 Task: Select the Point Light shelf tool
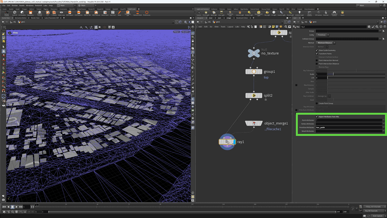(x=206, y=13)
